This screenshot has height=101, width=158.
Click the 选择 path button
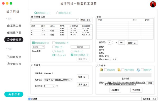(x=150, y=83)
